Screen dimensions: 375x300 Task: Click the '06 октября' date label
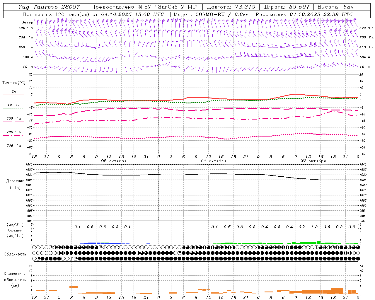214,161
